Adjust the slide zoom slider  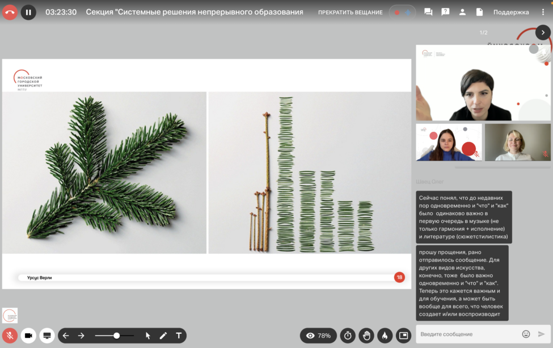coord(116,336)
